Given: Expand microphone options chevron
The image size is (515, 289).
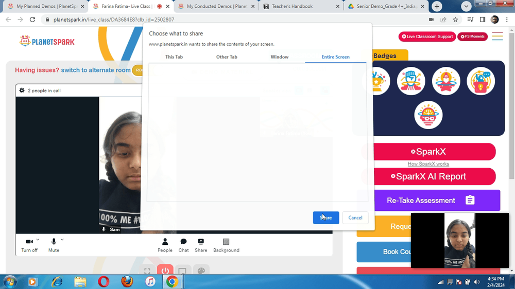Looking at the screenshot, I should (62, 240).
